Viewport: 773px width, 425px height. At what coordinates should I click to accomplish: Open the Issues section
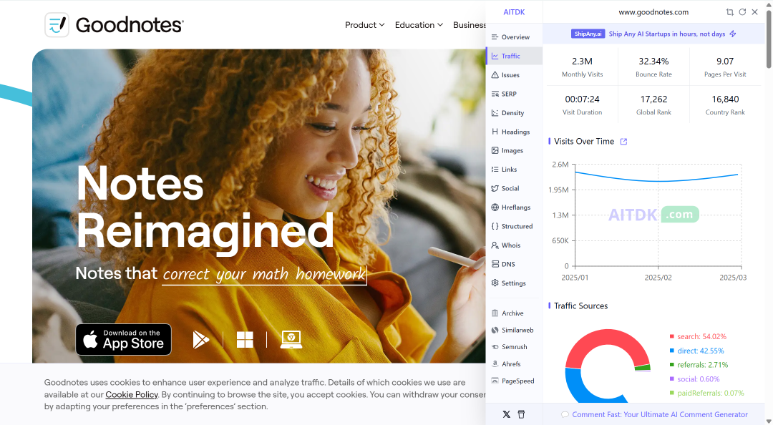[514, 75]
